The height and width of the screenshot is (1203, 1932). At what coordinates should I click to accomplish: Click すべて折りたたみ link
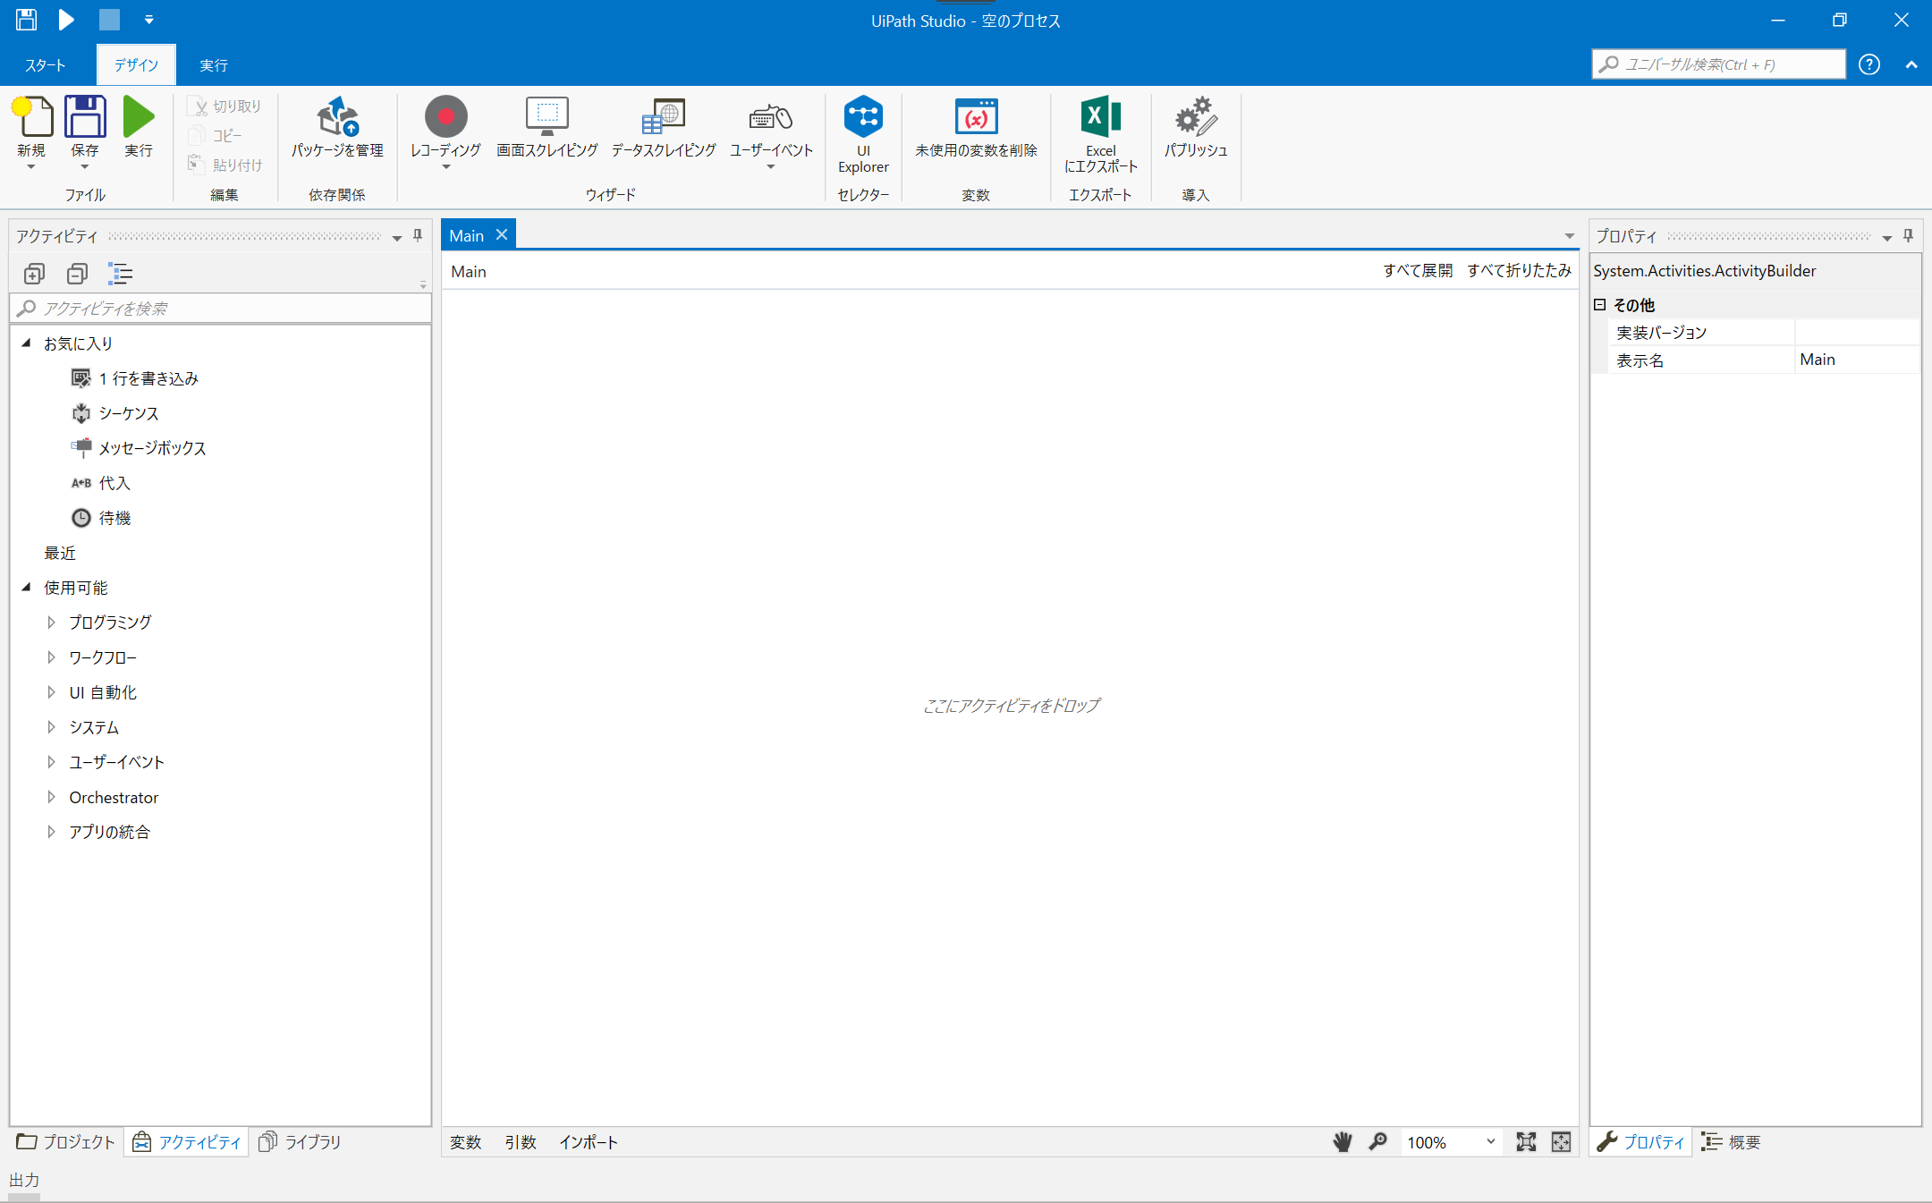point(1520,270)
